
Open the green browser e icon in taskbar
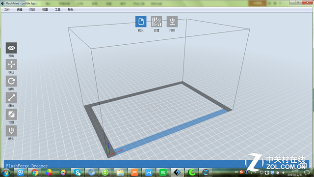click(x=105, y=173)
